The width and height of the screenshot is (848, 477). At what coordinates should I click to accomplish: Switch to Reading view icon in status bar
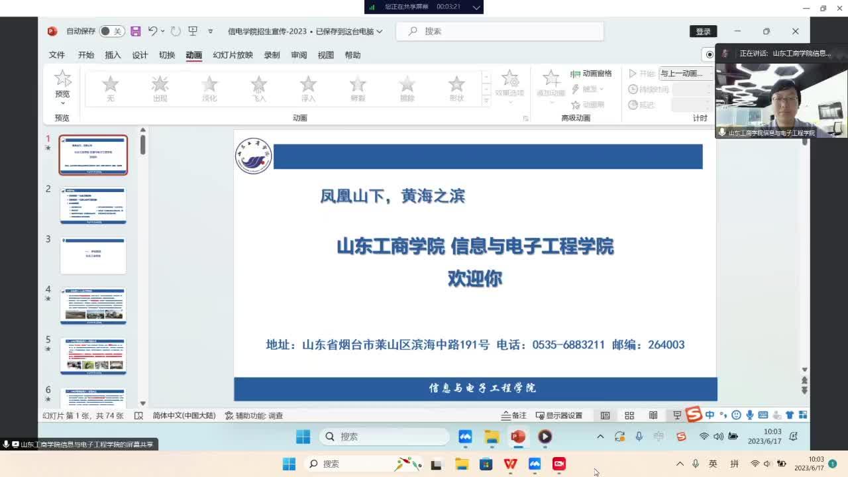coord(653,415)
